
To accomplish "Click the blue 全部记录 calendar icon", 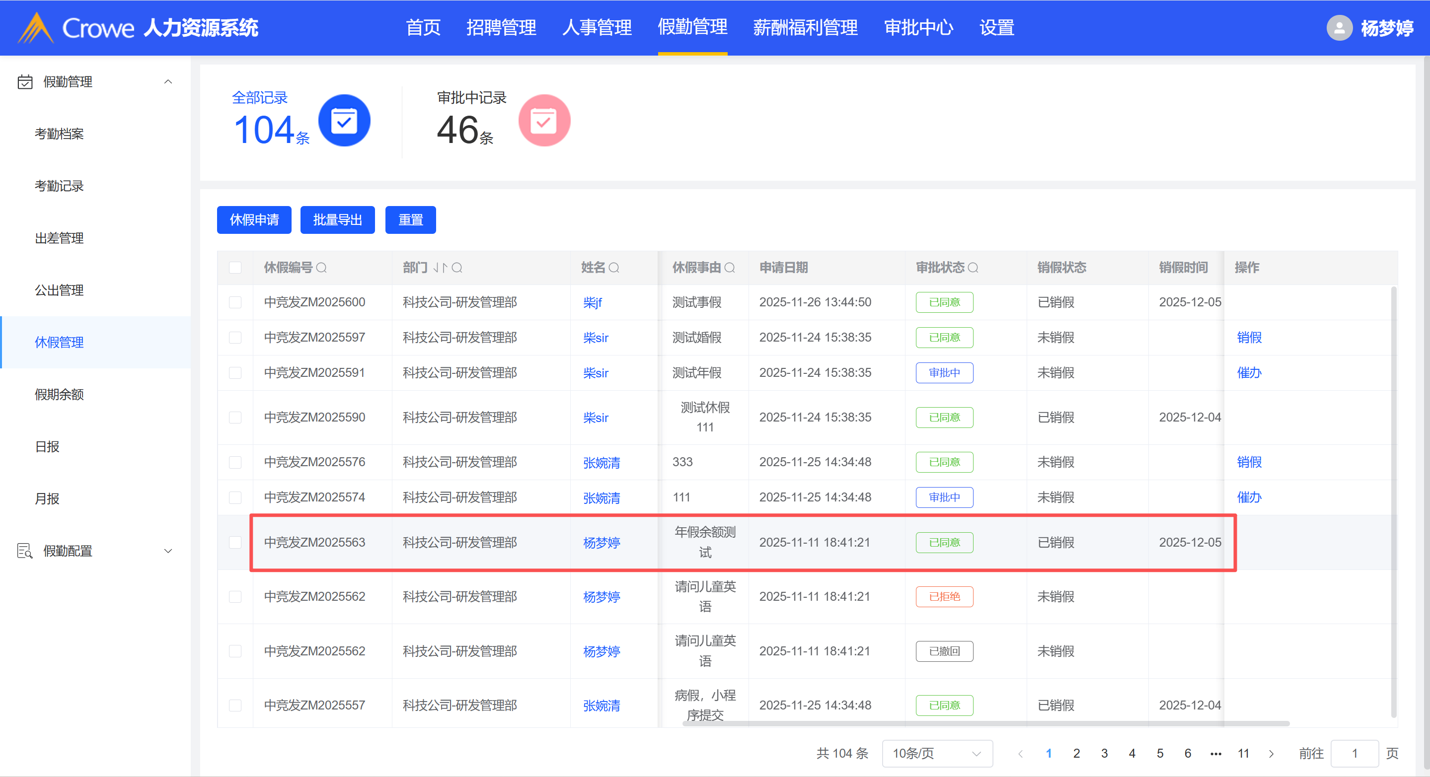I will tap(344, 121).
